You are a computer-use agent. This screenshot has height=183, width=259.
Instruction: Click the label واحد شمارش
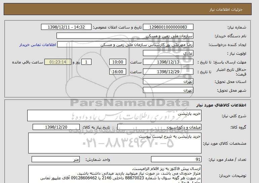pyautogui.click(x=98, y=159)
